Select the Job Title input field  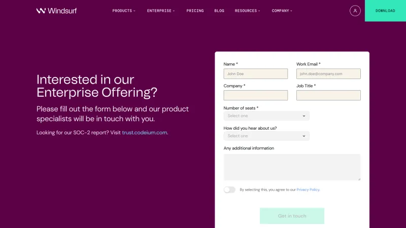coord(328,95)
